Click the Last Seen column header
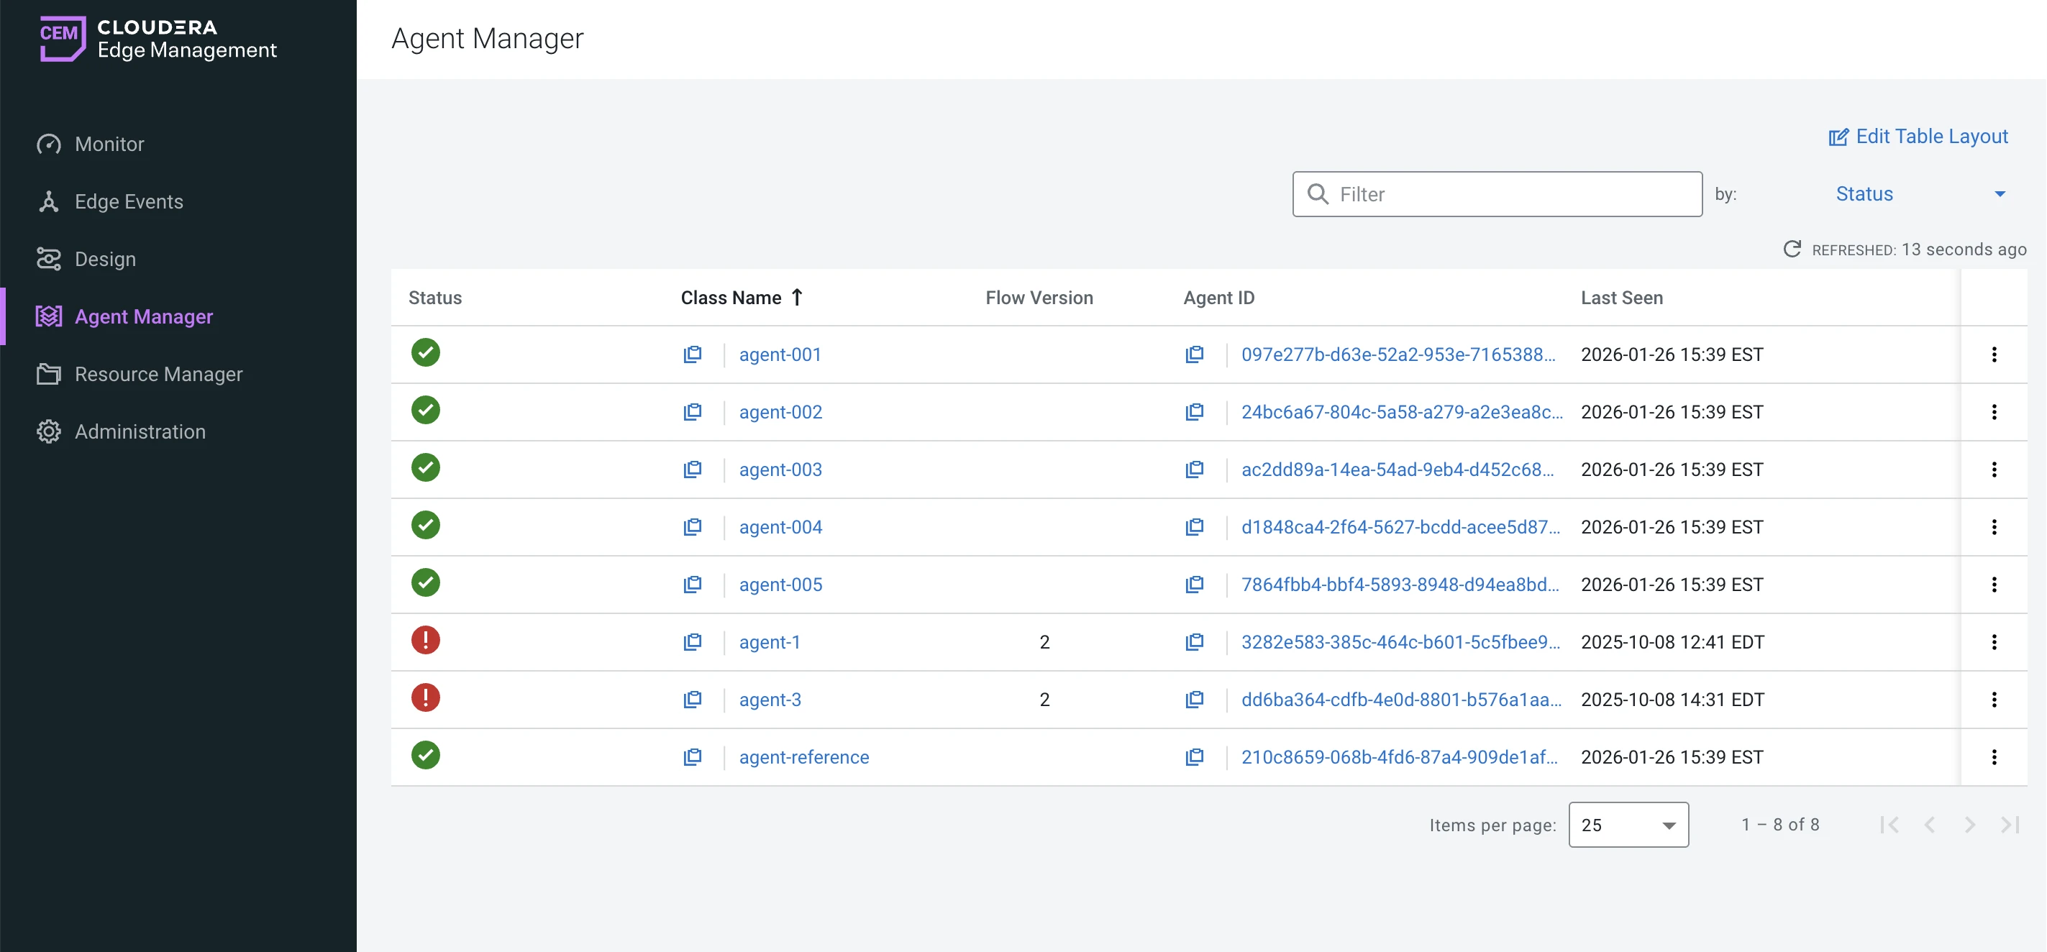The height and width of the screenshot is (952, 2047). 1621,298
